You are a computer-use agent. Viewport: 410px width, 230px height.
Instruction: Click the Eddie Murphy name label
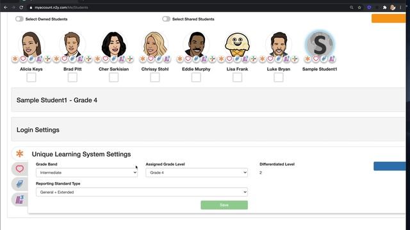196,69
